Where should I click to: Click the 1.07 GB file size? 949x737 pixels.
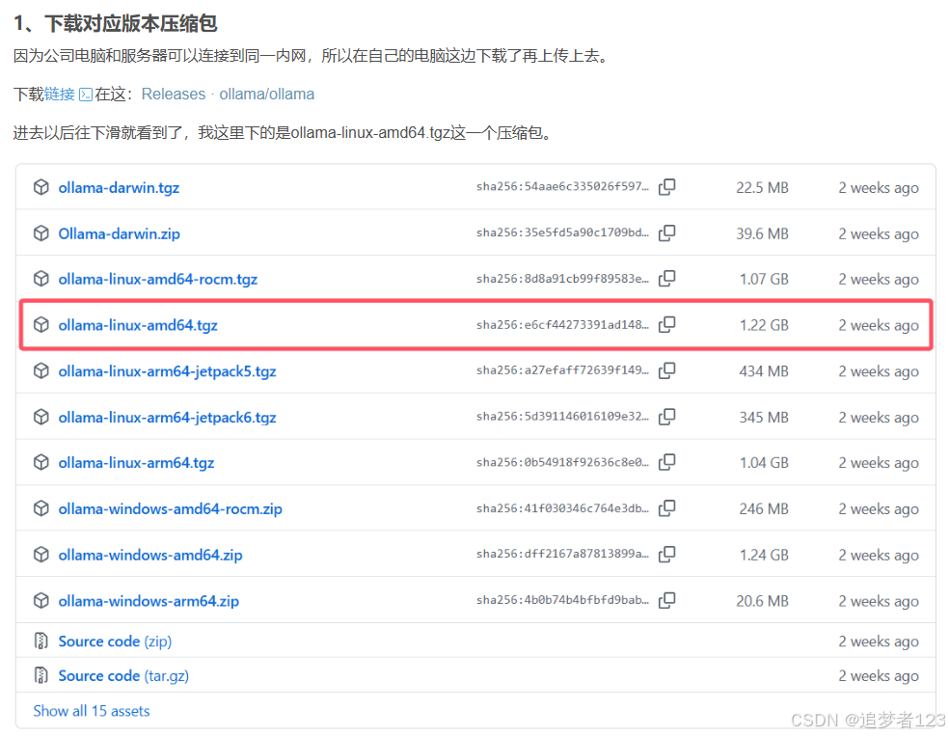764,279
